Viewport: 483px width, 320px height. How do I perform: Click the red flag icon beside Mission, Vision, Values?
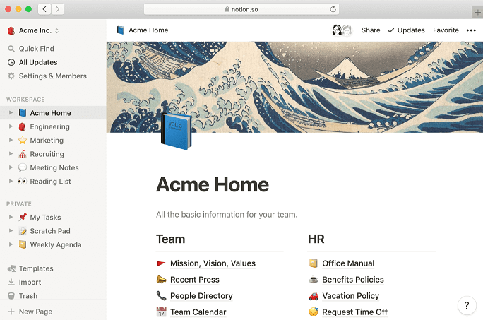(x=161, y=263)
